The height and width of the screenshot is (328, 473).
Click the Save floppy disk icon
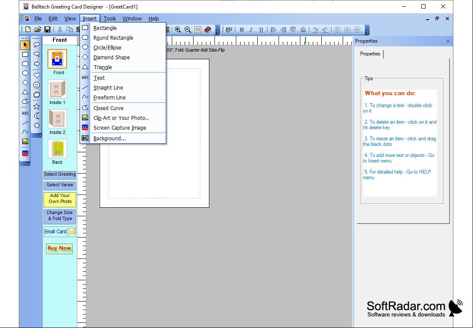(x=47, y=29)
